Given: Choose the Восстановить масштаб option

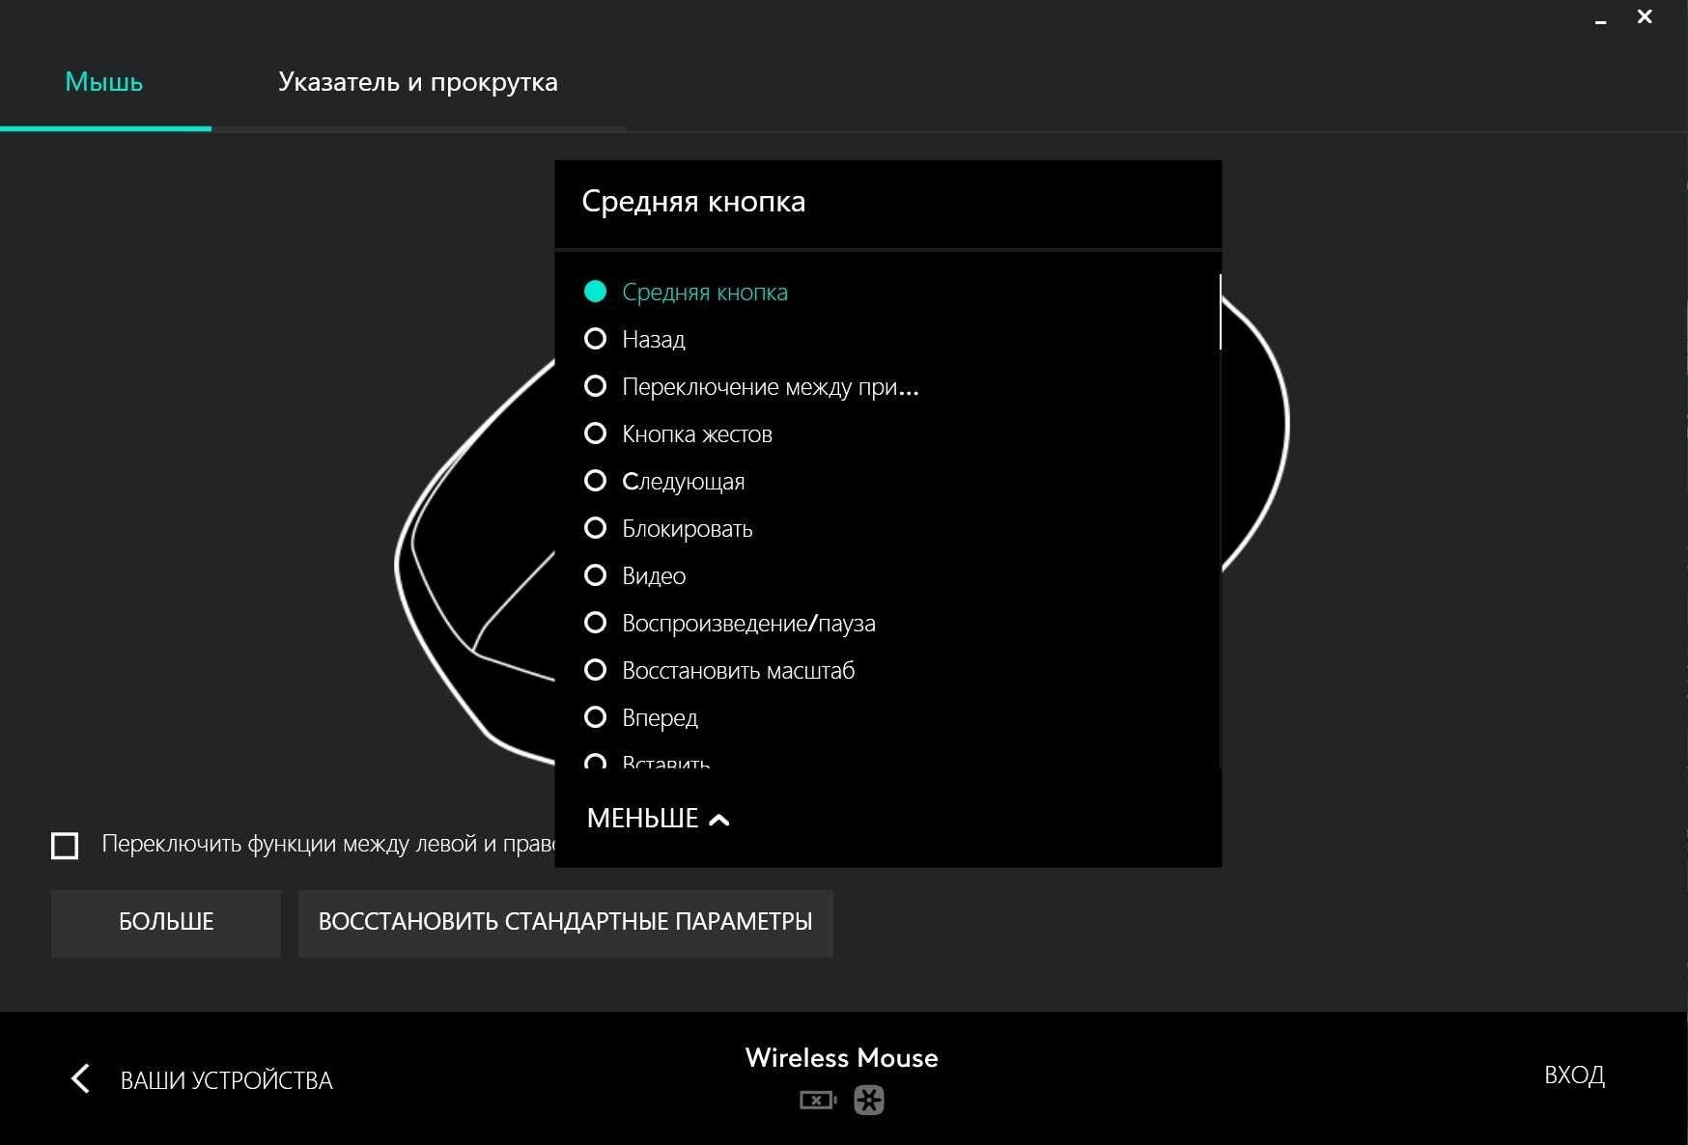Looking at the screenshot, I should tap(596, 670).
